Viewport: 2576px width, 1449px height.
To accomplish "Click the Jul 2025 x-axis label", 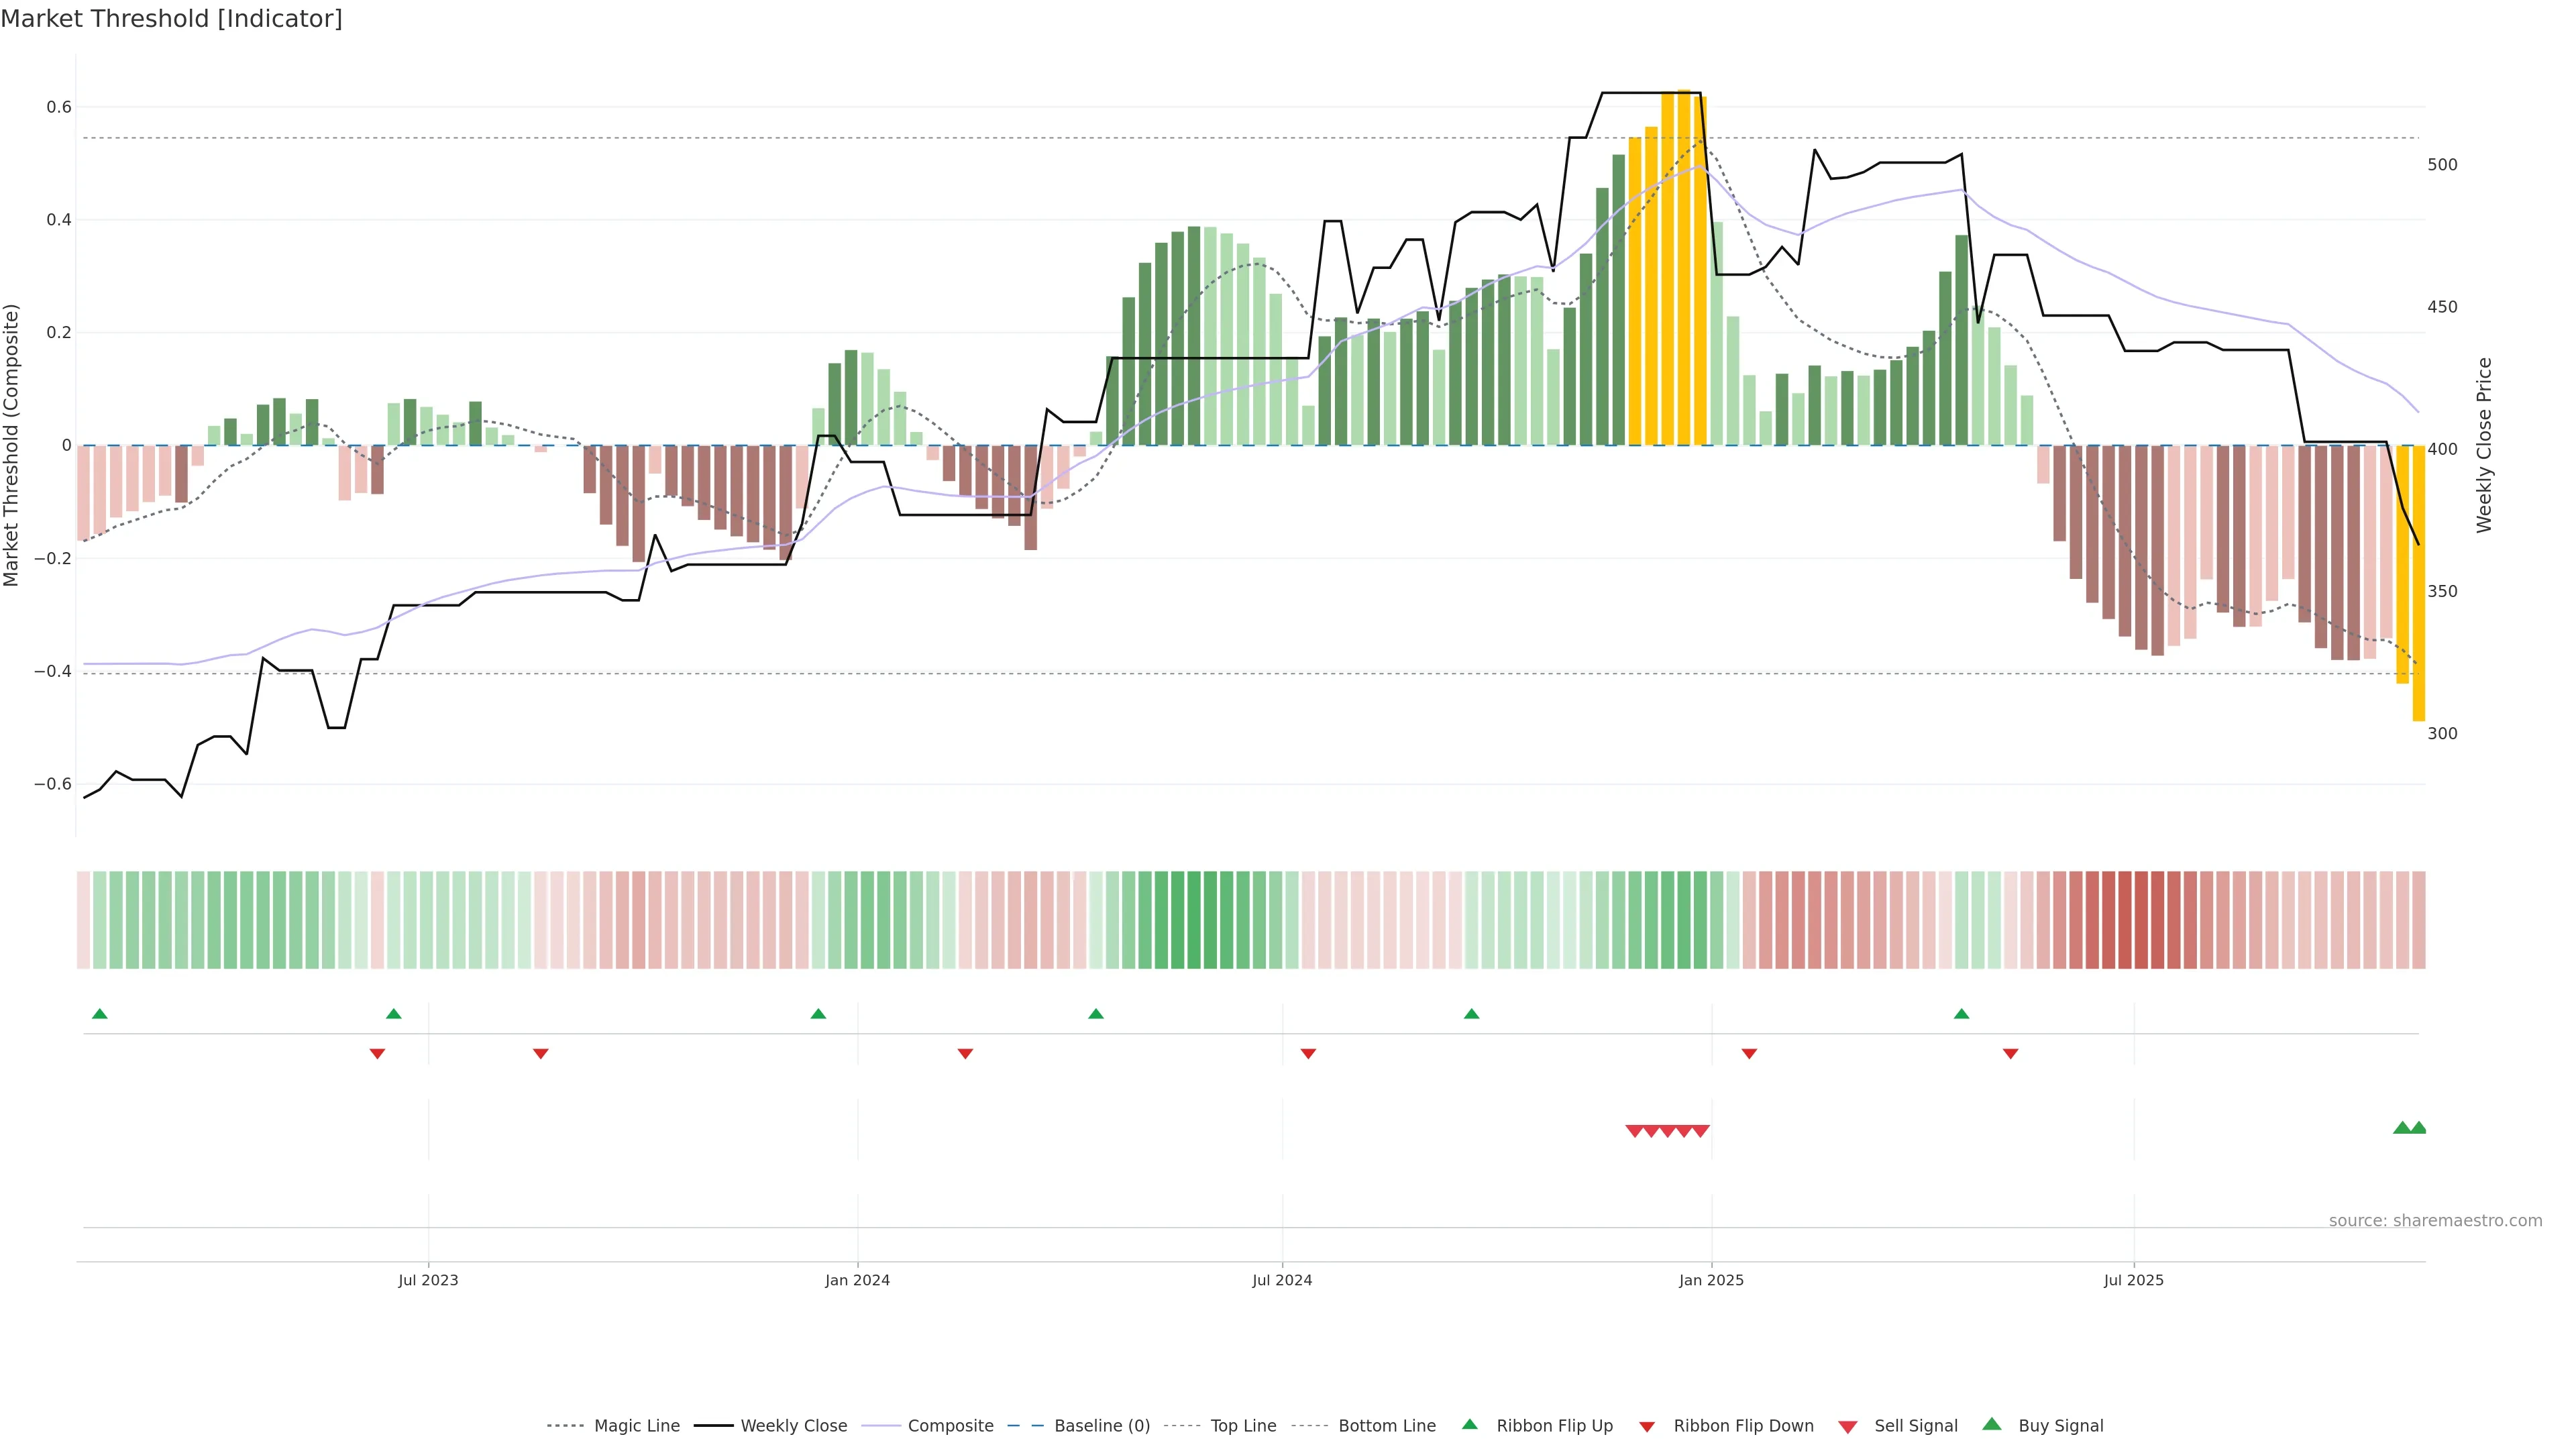I will [x=2133, y=1280].
